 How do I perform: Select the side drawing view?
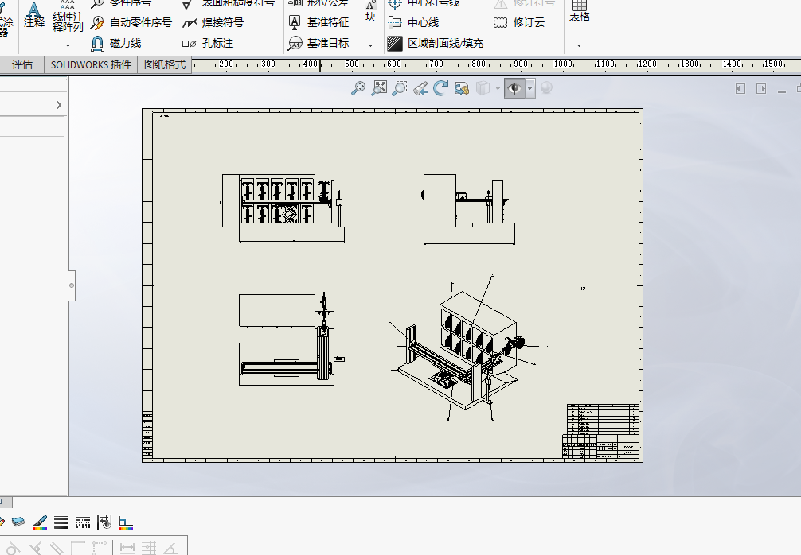coord(468,209)
